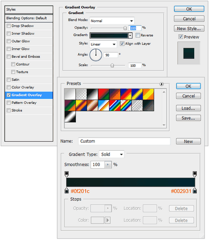
Task: Expand the Style Linear dropdown
Action: pos(103,44)
